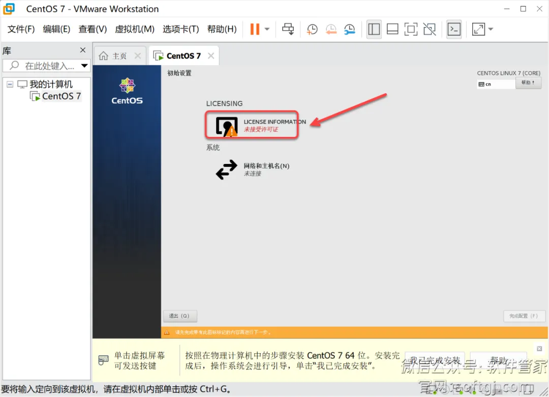Click the 我已完成安装 button
Image resolution: width=549 pixels, height=397 pixels.
(435, 360)
